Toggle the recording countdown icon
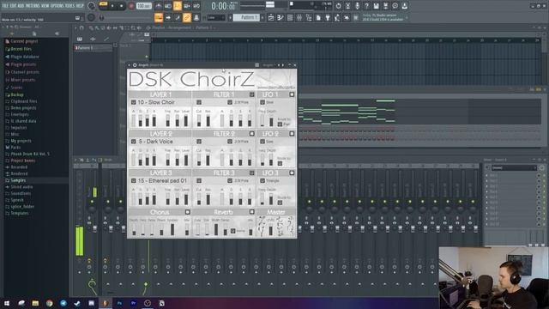Screen dimensions: 549x309 coord(178,6)
